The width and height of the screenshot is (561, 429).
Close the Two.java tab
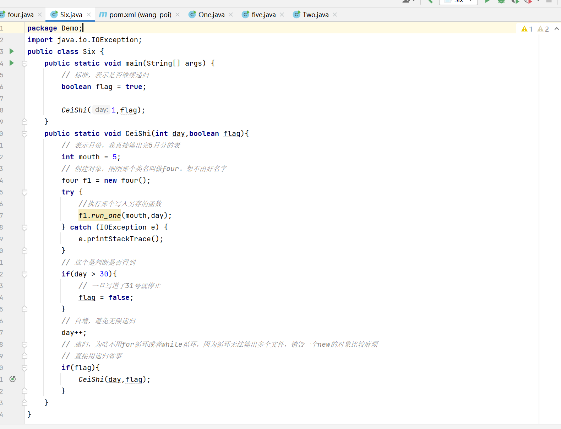pyautogui.click(x=335, y=15)
